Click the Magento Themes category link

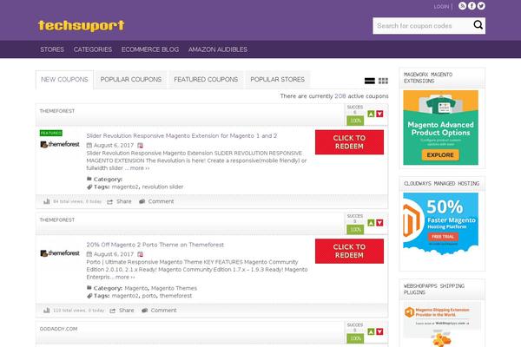point(175,288)
